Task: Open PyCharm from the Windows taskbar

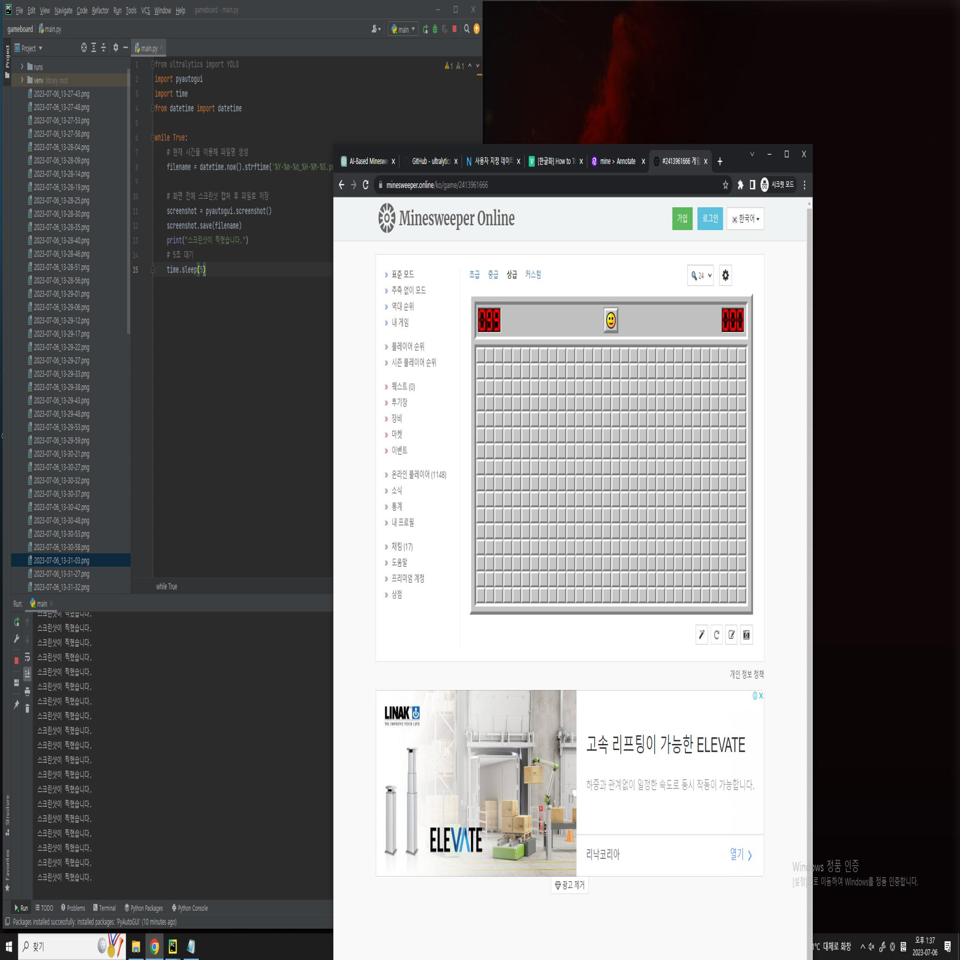Action: tap(172, 946)
